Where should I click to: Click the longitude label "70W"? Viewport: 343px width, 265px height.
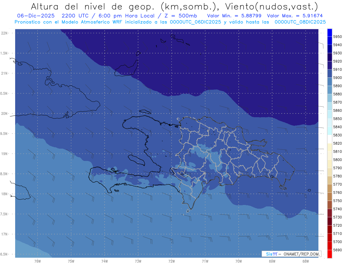239,261
